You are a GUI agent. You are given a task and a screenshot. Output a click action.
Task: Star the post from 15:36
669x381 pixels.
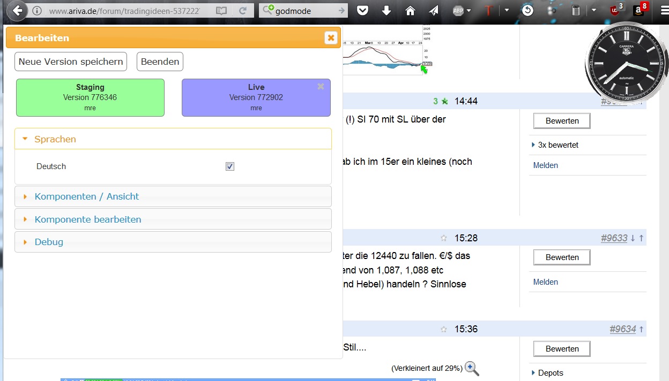443,329
